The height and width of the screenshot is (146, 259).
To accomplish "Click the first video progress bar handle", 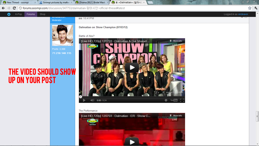I will (81, 97).
